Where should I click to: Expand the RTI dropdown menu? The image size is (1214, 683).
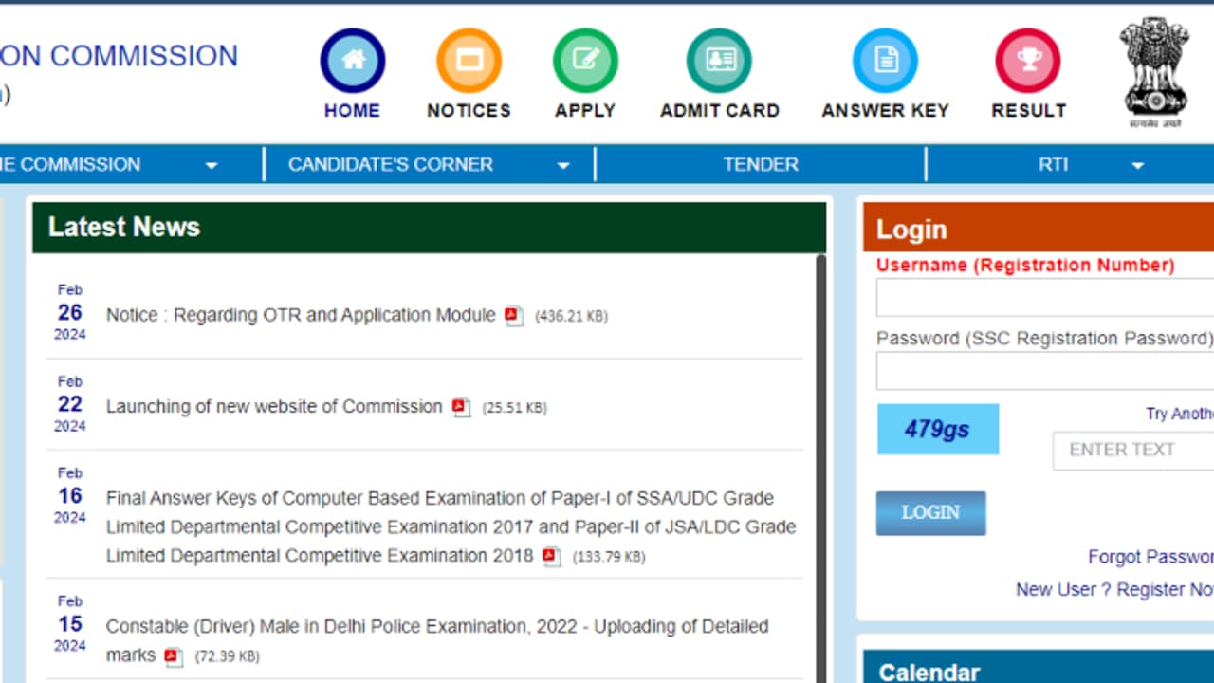1137,166
